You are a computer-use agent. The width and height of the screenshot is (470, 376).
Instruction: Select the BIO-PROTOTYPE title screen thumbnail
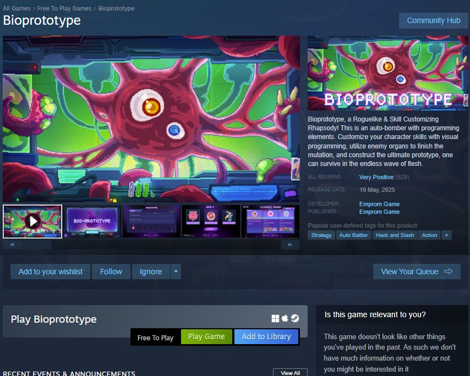92,221
